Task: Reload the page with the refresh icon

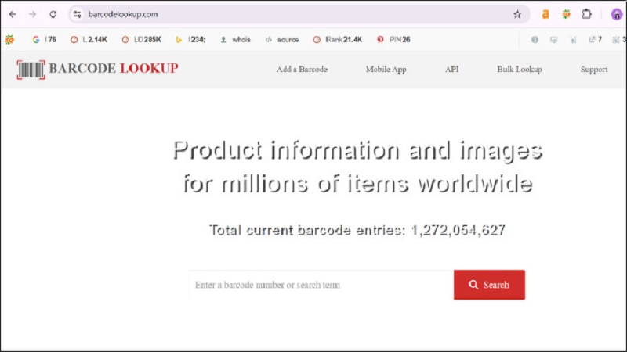Action: (x=53, y=14)
